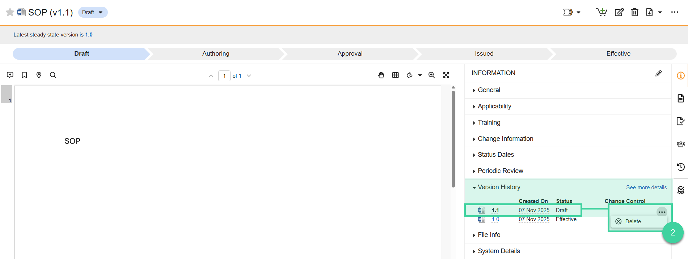The image size is (688, 259).
Task: Open the workflow action arrow menu
Action: [x=568, y=12]
